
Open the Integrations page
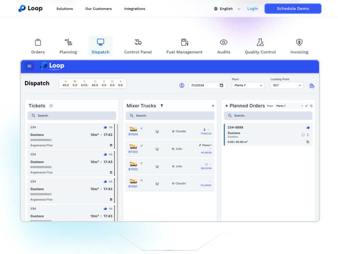click(x=135, y=9)
